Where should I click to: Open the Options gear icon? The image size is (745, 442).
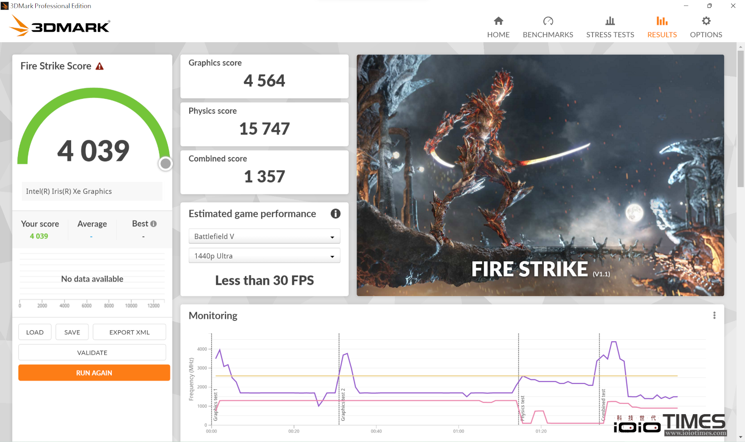(706, 21)
